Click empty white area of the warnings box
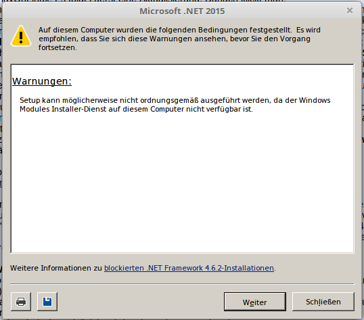364x320 pixels. pyautogui.click(x=182, y=181)
